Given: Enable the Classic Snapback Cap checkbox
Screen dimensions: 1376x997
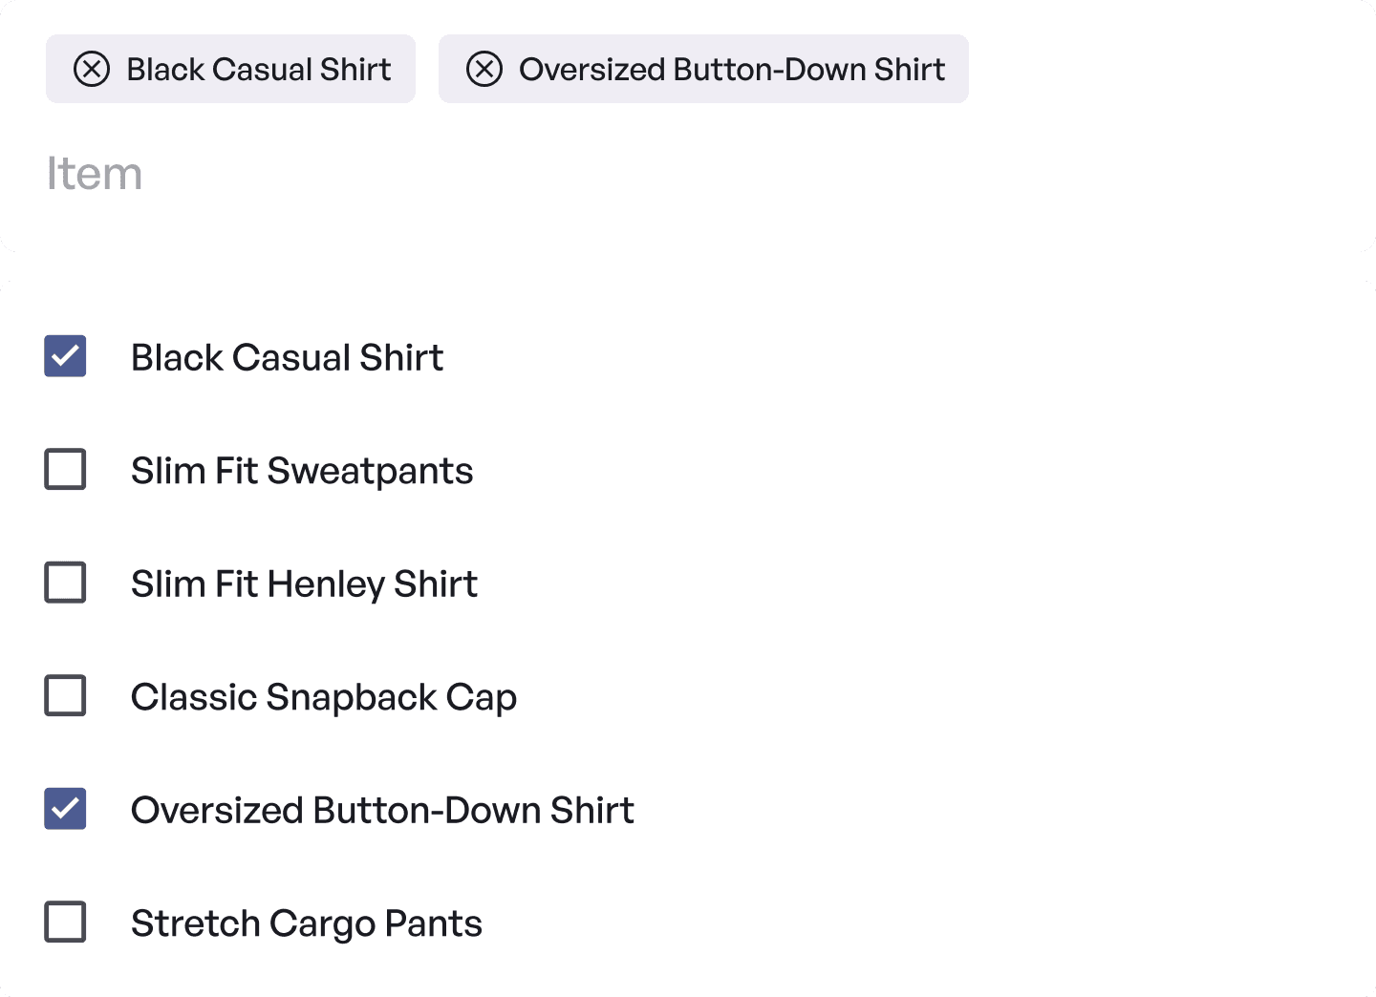Looking at the screenshot, I should (65, 695).
